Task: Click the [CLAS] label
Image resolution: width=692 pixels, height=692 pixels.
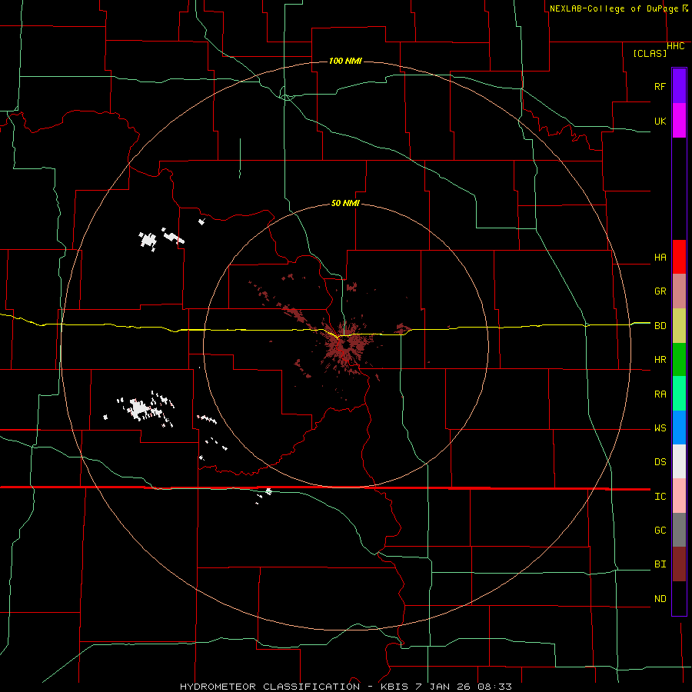Action: (x=650, y=53)
